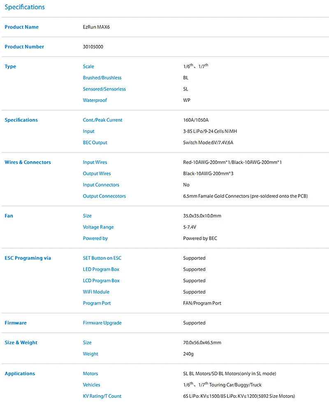Click the EzRun MAX6 product name
Screen dimensions: 329x403
[x=96, y=27]
